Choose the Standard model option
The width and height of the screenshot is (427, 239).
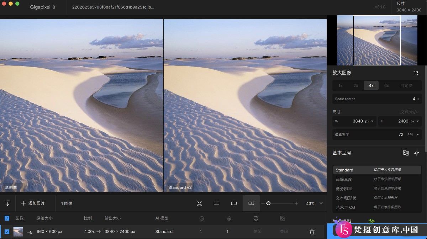[x=377, y=170]
